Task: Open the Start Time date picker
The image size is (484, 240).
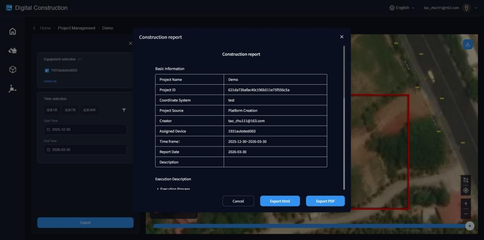Action: tap(85, 129)
